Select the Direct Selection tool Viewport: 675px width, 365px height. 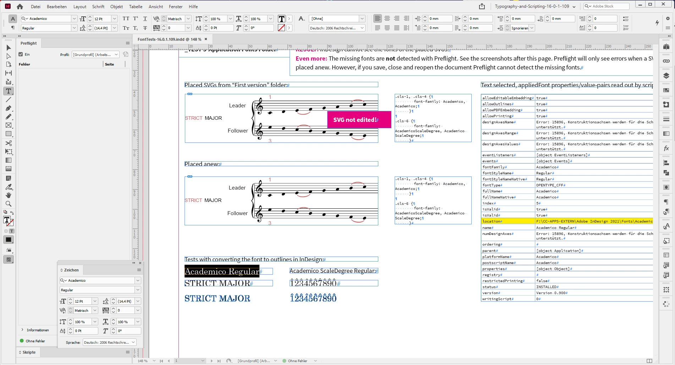point(9,56)
